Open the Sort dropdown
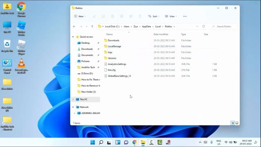 click(154, 16)
